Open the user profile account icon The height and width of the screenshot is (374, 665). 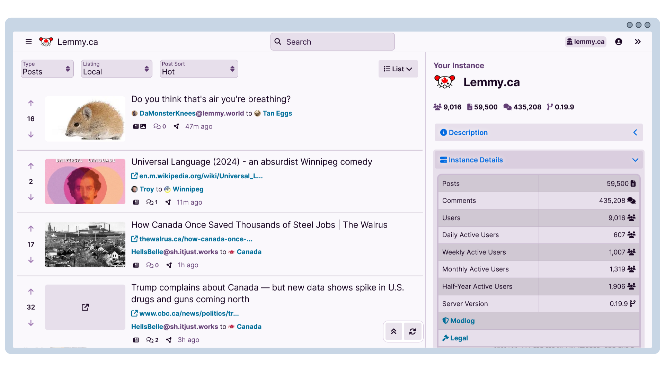tap(619, 42)
